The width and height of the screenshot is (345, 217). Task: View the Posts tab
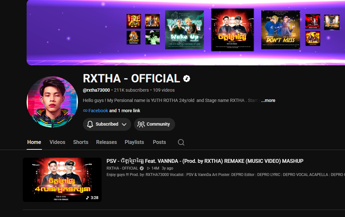(159, 142)
